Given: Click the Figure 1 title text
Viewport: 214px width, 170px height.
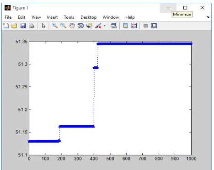Looking at the screenshot, I should [x=20, y=8].
